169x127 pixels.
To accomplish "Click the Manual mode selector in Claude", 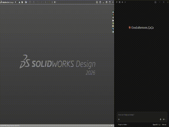I will click(x=164, y=125).
